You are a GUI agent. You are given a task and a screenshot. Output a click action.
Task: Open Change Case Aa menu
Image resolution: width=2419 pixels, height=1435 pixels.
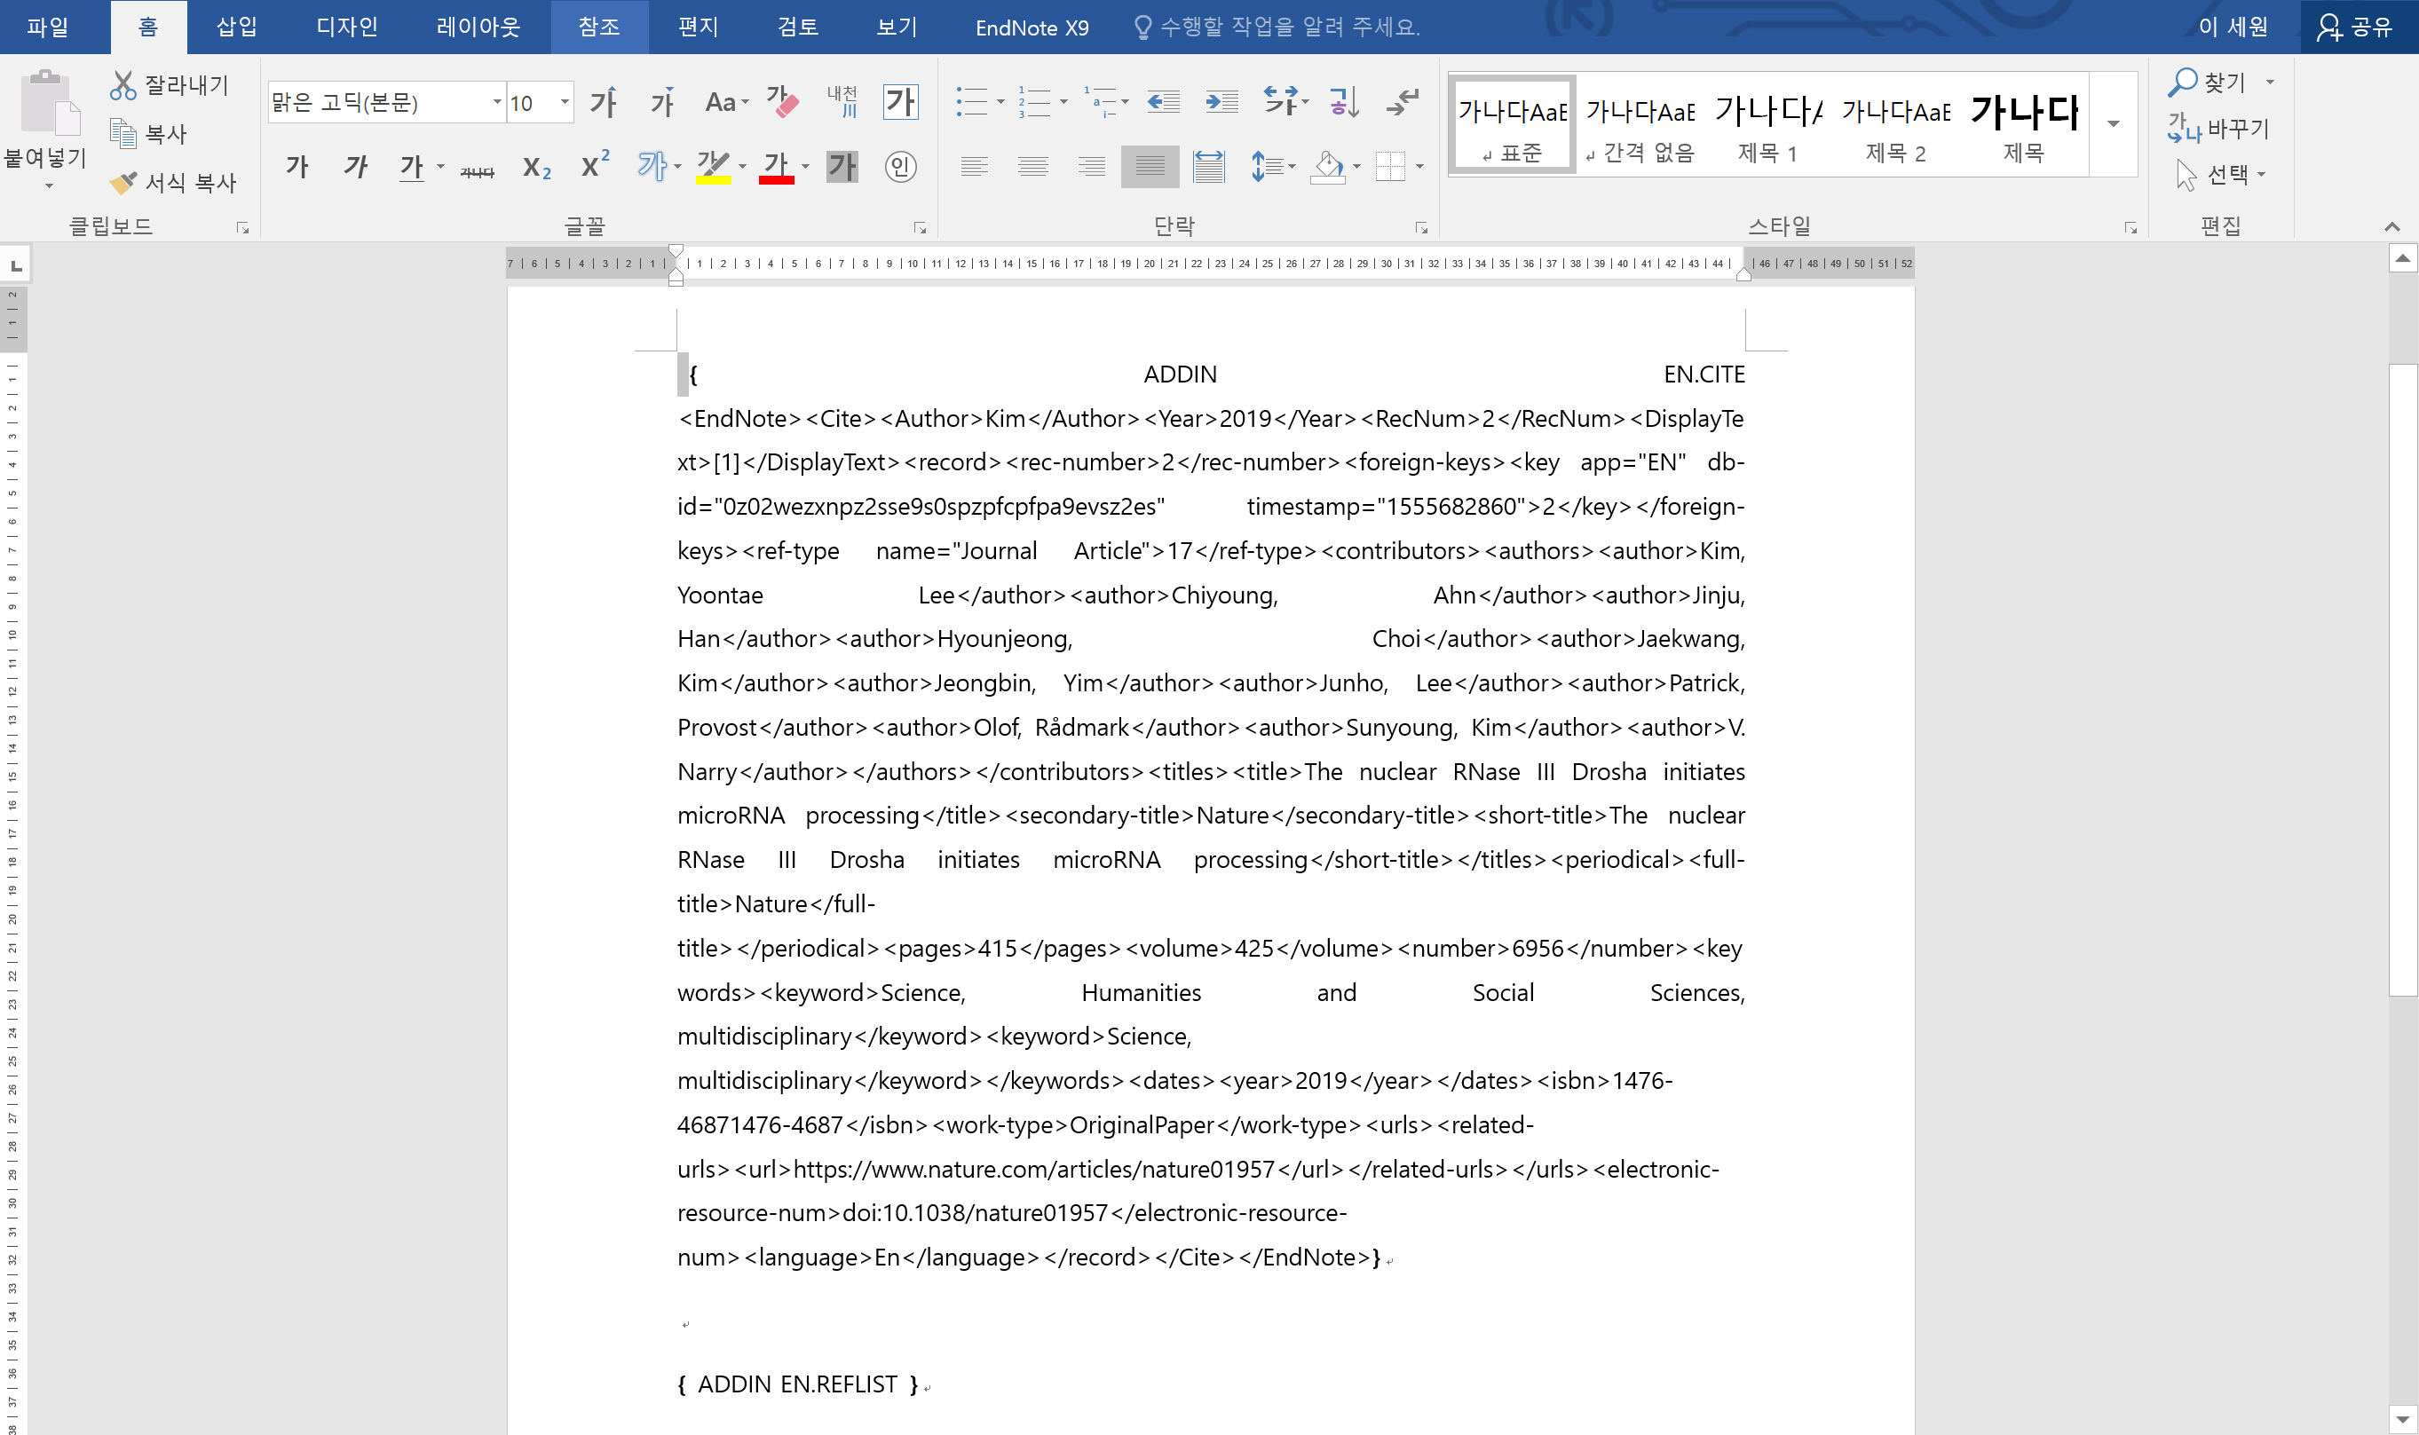point(726,101)
